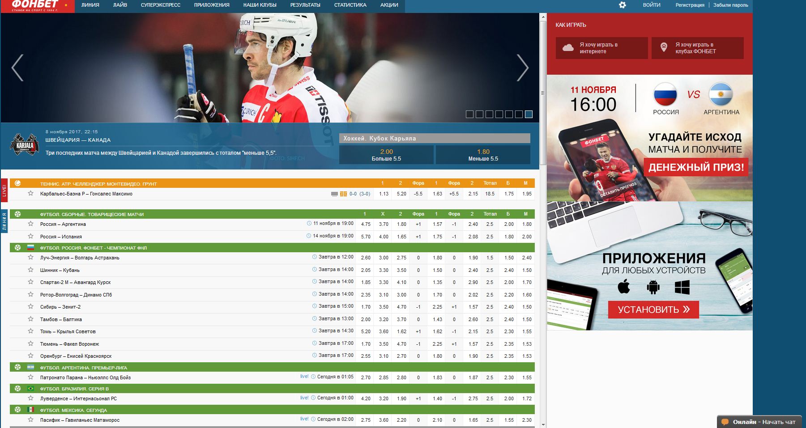
Task: Click football icon in Товарищеские матчи header
Action: pos(17,214)
